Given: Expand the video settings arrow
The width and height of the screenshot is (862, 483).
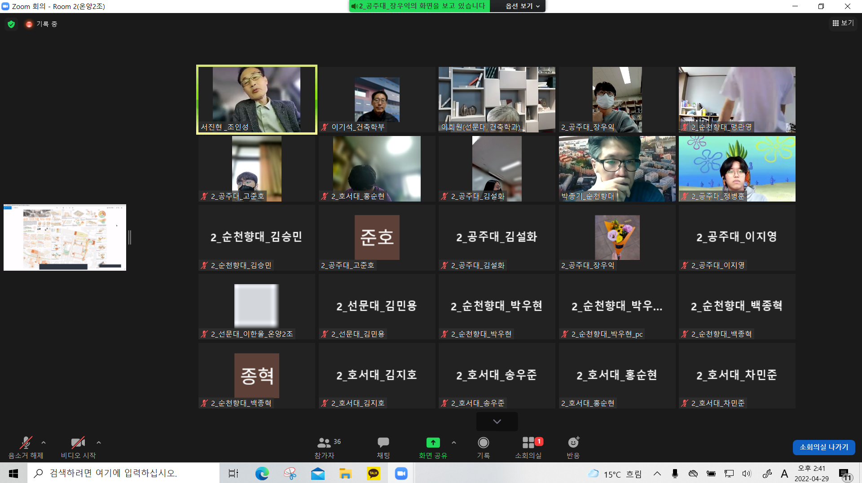Looking at the screenshot, I should (x=99, y=443).
